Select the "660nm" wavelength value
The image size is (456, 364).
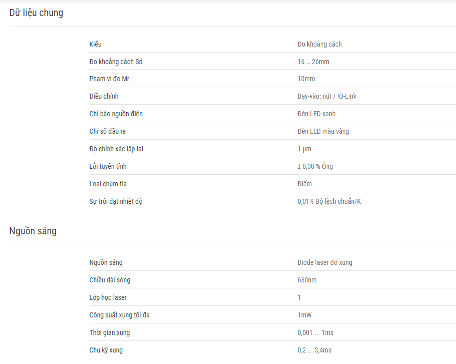coord(307,280)
